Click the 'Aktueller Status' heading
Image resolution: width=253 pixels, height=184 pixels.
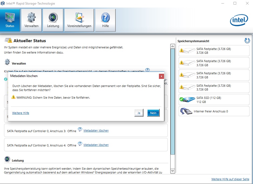point(30,41)
